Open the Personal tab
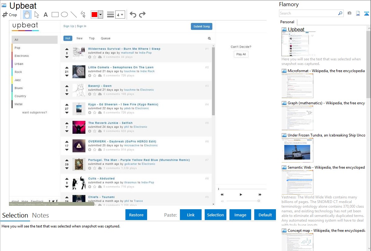The image size is (371, 251). tap(287, 22)
